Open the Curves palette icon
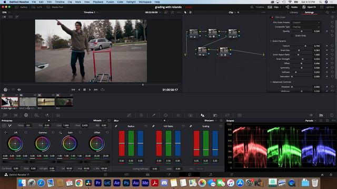Image resolution: width=337 pixels, height=189 pixels. tap(129, 115)
